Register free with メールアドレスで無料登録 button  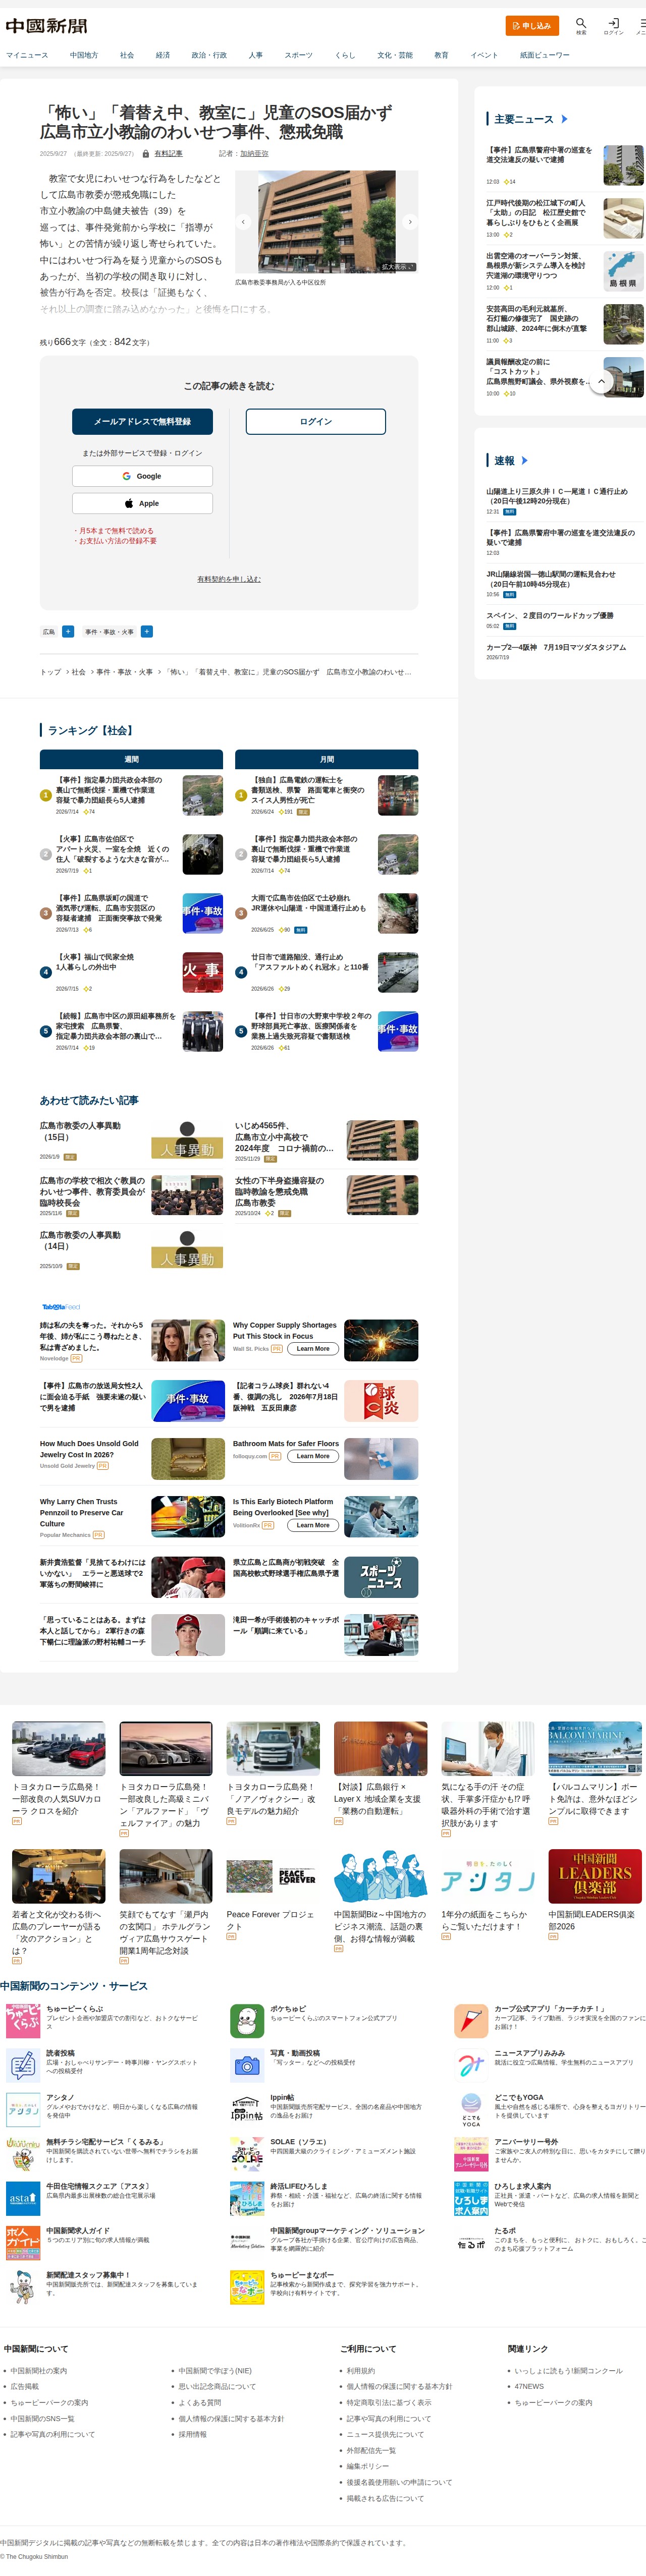click(142, 421)
